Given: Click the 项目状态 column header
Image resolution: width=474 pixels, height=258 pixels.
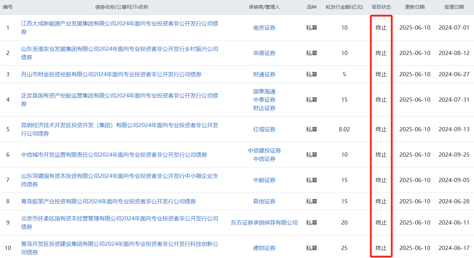Looking at the screenshot, I should 381,7.
